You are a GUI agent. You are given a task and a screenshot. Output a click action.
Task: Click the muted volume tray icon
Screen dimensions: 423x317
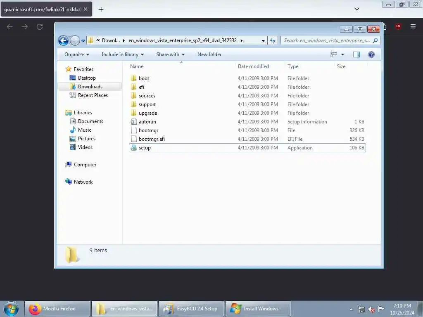(x=371, y=309)
